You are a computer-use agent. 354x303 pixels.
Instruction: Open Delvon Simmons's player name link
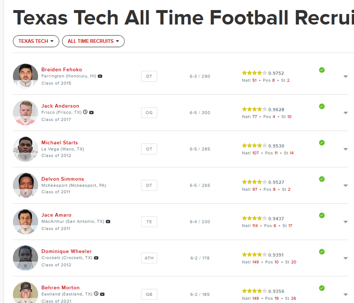pyautogui.click(x=62, y=179)
